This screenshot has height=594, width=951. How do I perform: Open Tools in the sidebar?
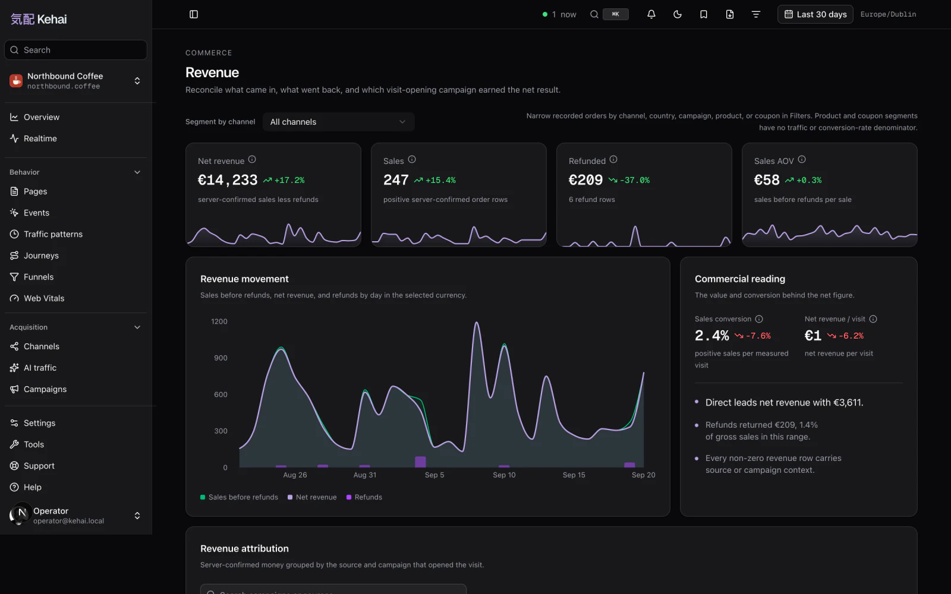(x=75, y=444)
